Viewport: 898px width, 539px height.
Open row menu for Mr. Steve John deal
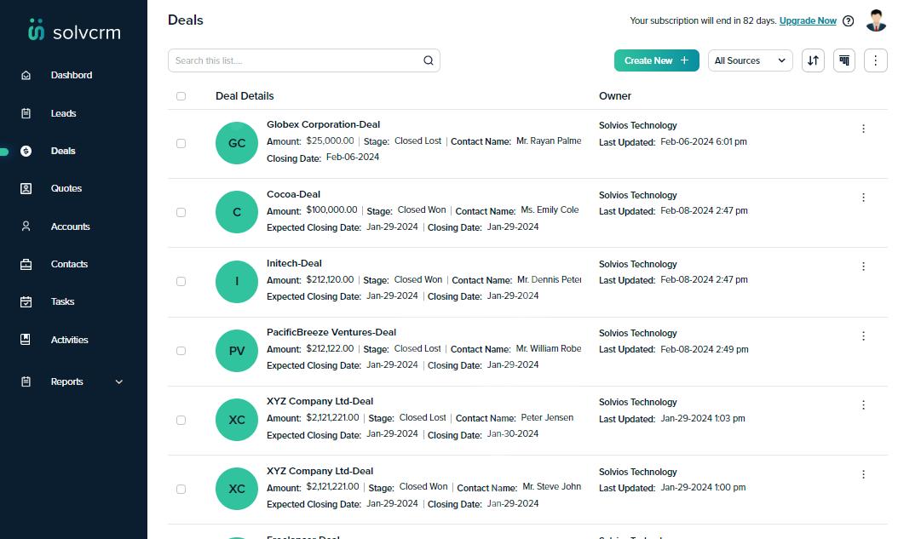click(x=864, y=474)
